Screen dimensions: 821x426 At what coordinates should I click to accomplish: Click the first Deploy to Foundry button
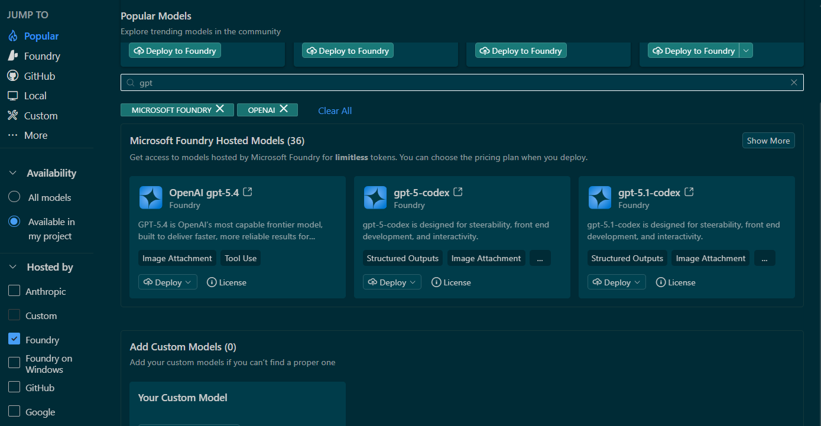click(175, 51)
